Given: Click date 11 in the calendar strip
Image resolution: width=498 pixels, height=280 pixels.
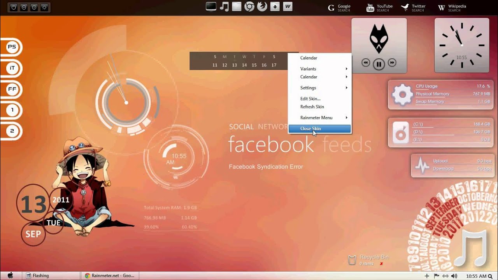Looking at the screenshot, I should (215, 65).
